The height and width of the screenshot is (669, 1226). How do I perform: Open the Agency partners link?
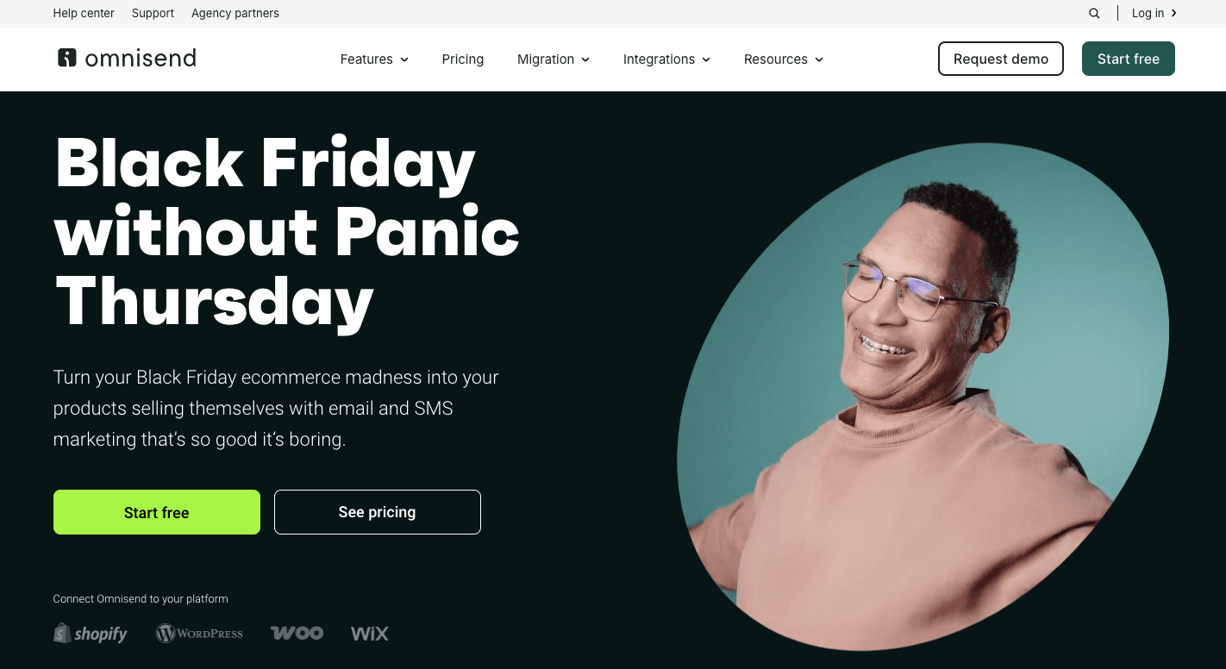coord(235,13)
